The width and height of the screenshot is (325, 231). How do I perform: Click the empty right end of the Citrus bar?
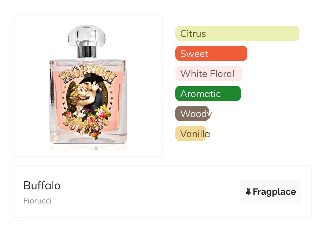[288, 33]
